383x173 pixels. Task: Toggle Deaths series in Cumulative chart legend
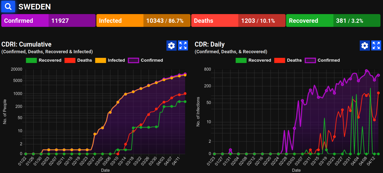coord(78,60)
